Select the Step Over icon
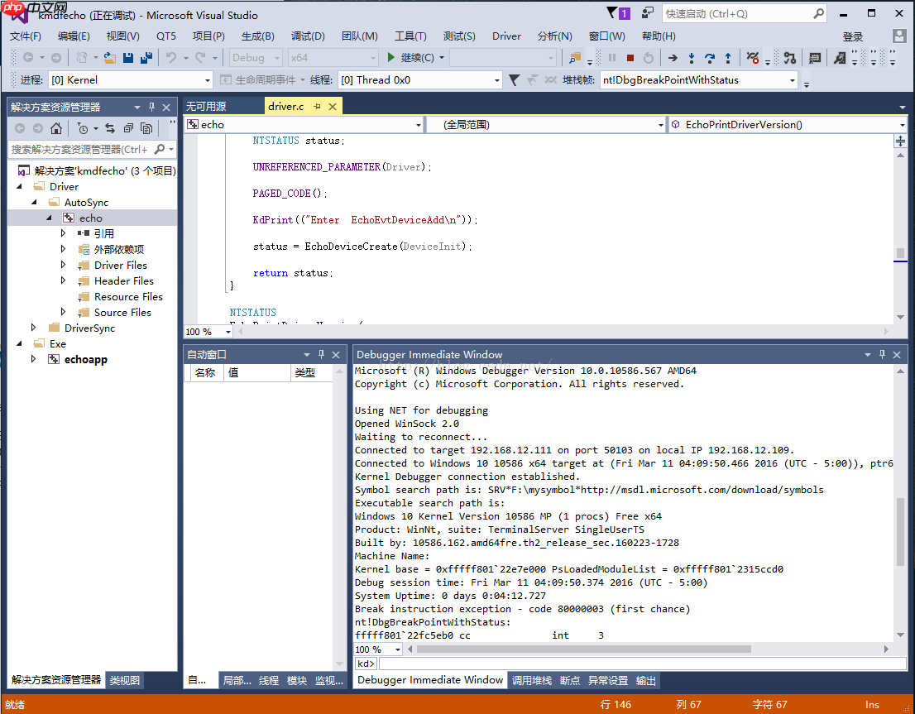Screen dimensions: 915x714 click(710, 56)
